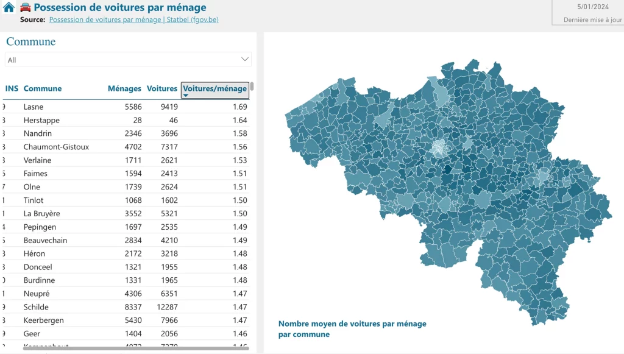Click the light Brussels area on the map
The width and height of the screenshot is (624, 354).
pyautogui.click(x=438, y=148)
